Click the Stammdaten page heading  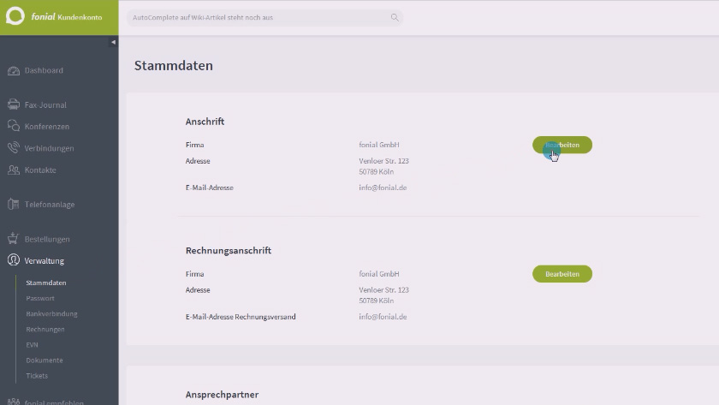coord(173,66)
